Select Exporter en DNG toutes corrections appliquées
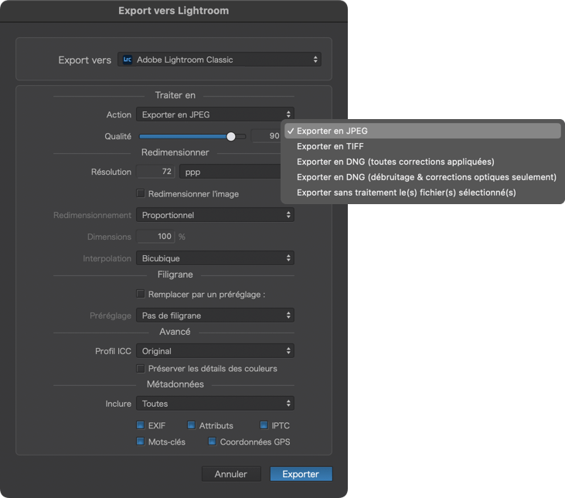This screenshot has height=498, width=565. click(422, 162)
